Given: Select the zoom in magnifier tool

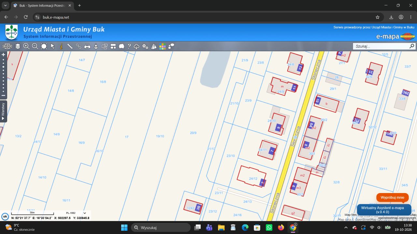Looking at the screenshot, I should coord(26,46).
